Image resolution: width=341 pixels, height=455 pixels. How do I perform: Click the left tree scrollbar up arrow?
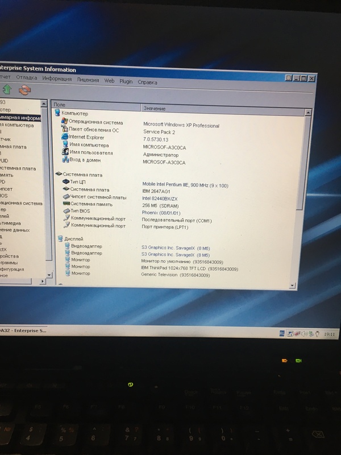(44, 104)
